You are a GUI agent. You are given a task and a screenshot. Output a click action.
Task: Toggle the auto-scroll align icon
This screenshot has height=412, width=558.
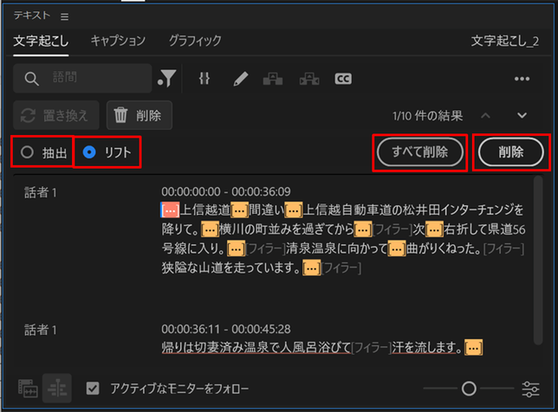(x=57, y=389)
